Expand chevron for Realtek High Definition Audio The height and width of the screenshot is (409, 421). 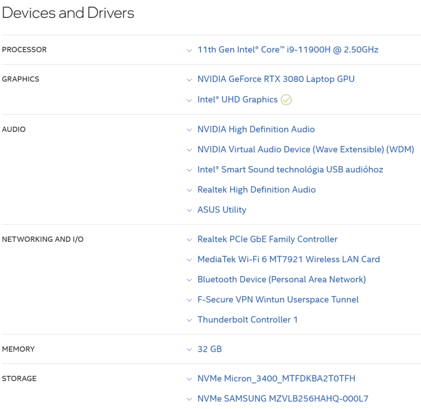click(x=189, y=190)
